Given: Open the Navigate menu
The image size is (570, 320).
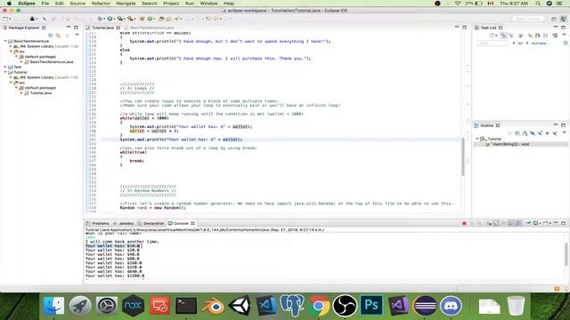Looking at the screenshot, I should pos(126,4).
